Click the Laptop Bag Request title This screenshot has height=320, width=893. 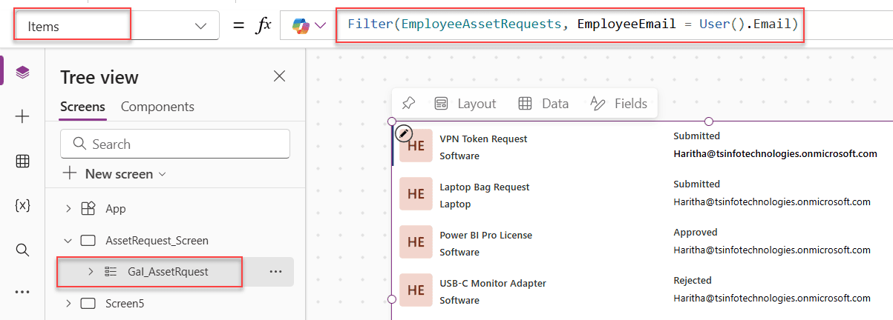pyautogui.click(x=485, y=187)
